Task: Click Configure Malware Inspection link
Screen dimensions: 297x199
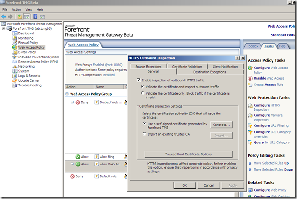Action: click(268, 118)
